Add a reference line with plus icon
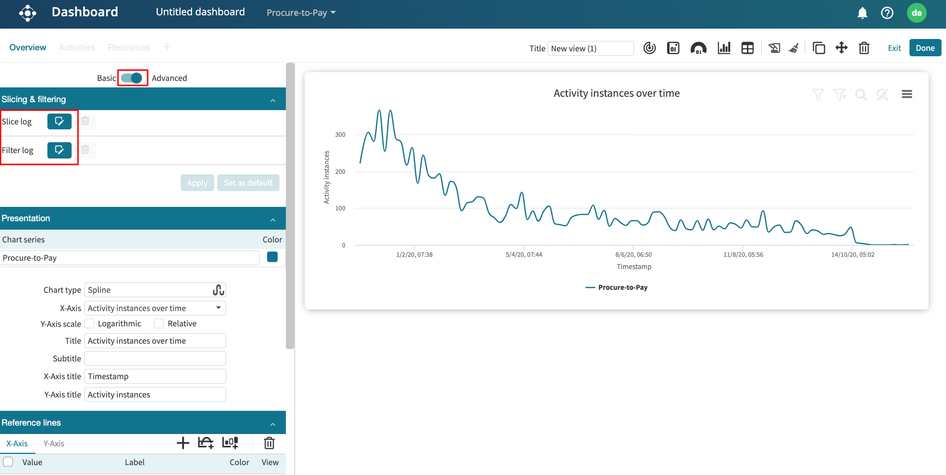This screenshot has height=475, width=946. (183, 443)
